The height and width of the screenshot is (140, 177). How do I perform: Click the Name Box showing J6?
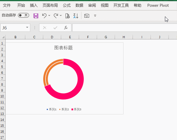click(x=15, y=28)
